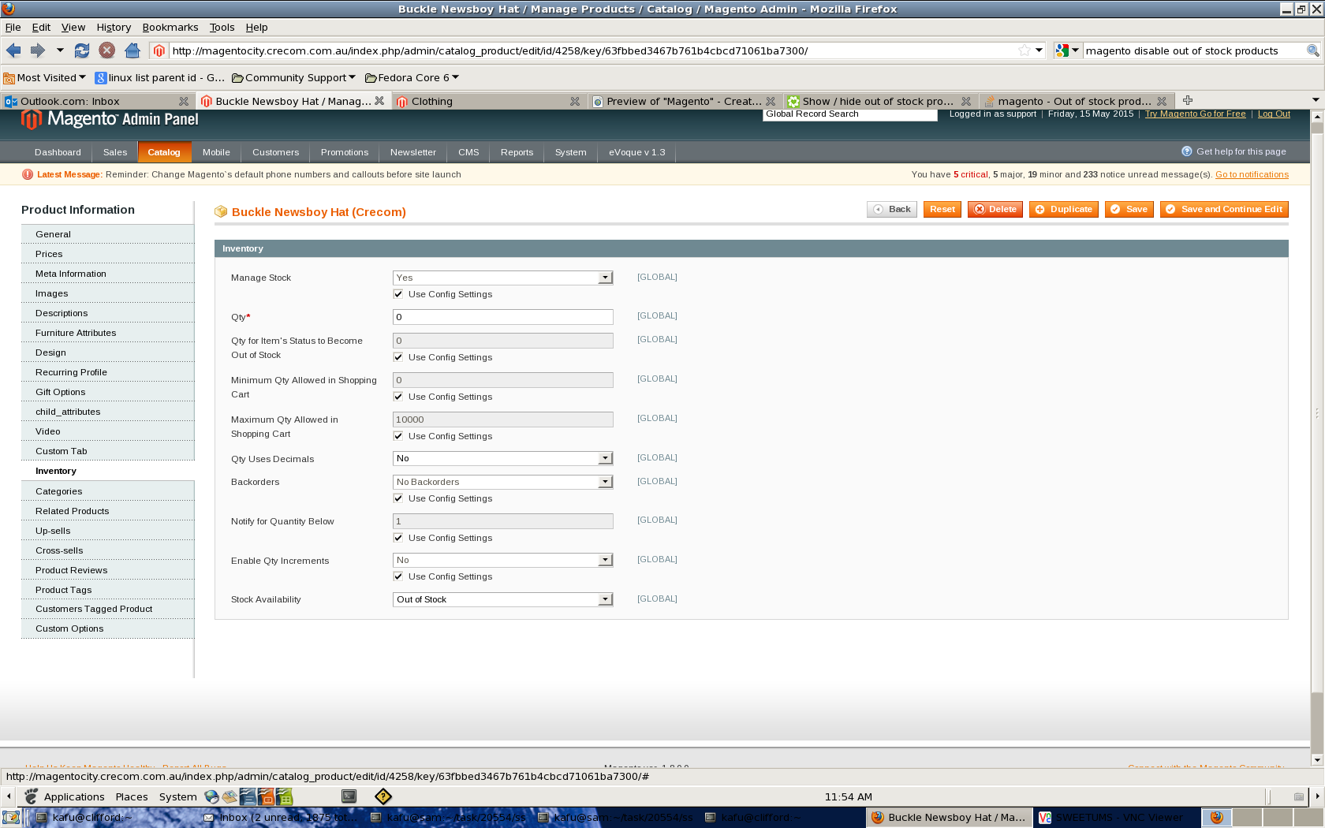Uncheck Use Config Settings for Enable Qty Increments
This screenshot has width=1325, height=828.
point(398,576)
